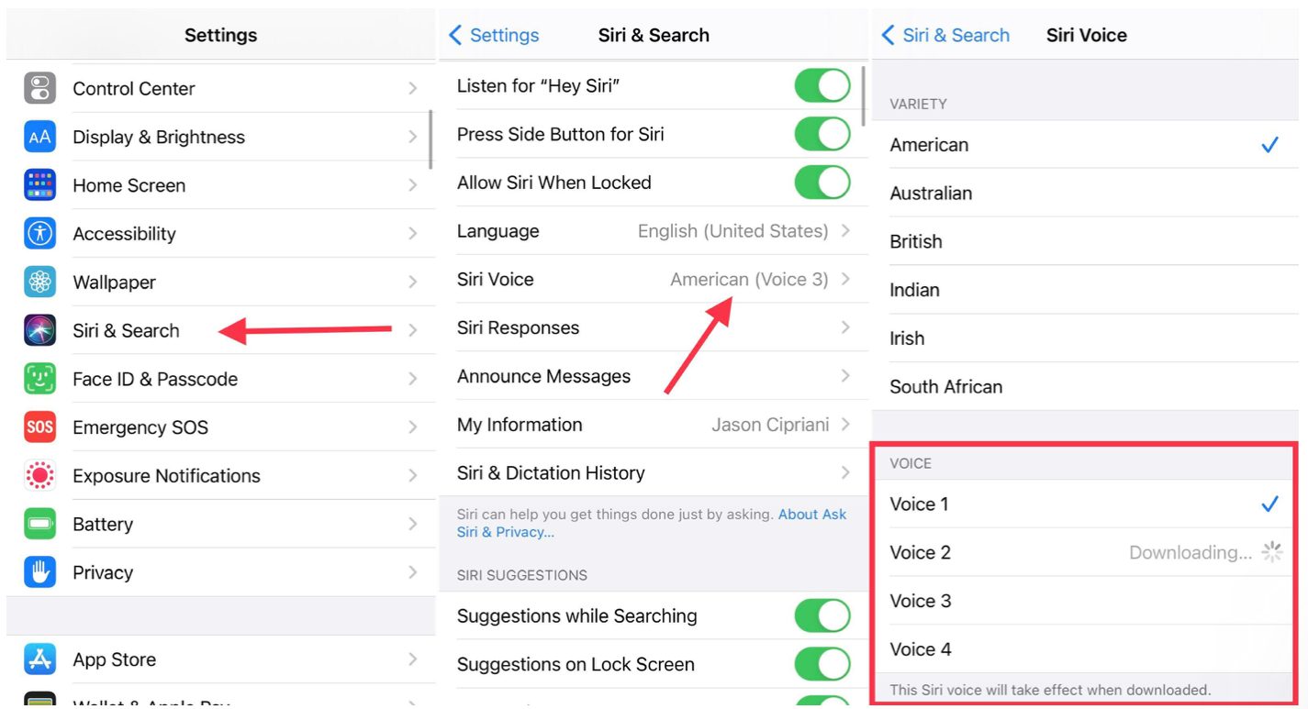Tap the Announce Messages label

(543, 376)
